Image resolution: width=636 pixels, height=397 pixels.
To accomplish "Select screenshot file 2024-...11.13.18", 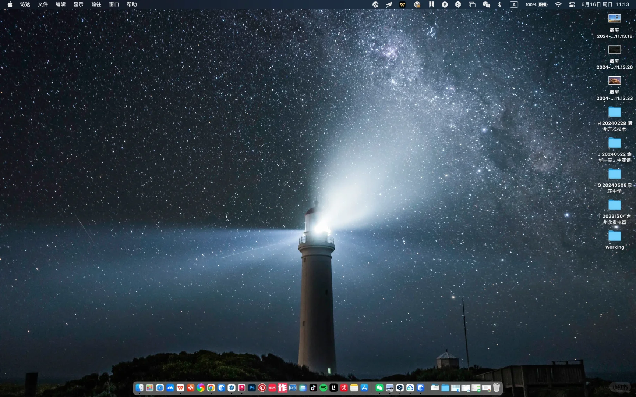I will (614, 26).
